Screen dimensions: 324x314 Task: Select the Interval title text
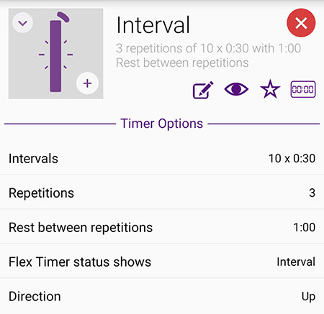pos(153,24)
